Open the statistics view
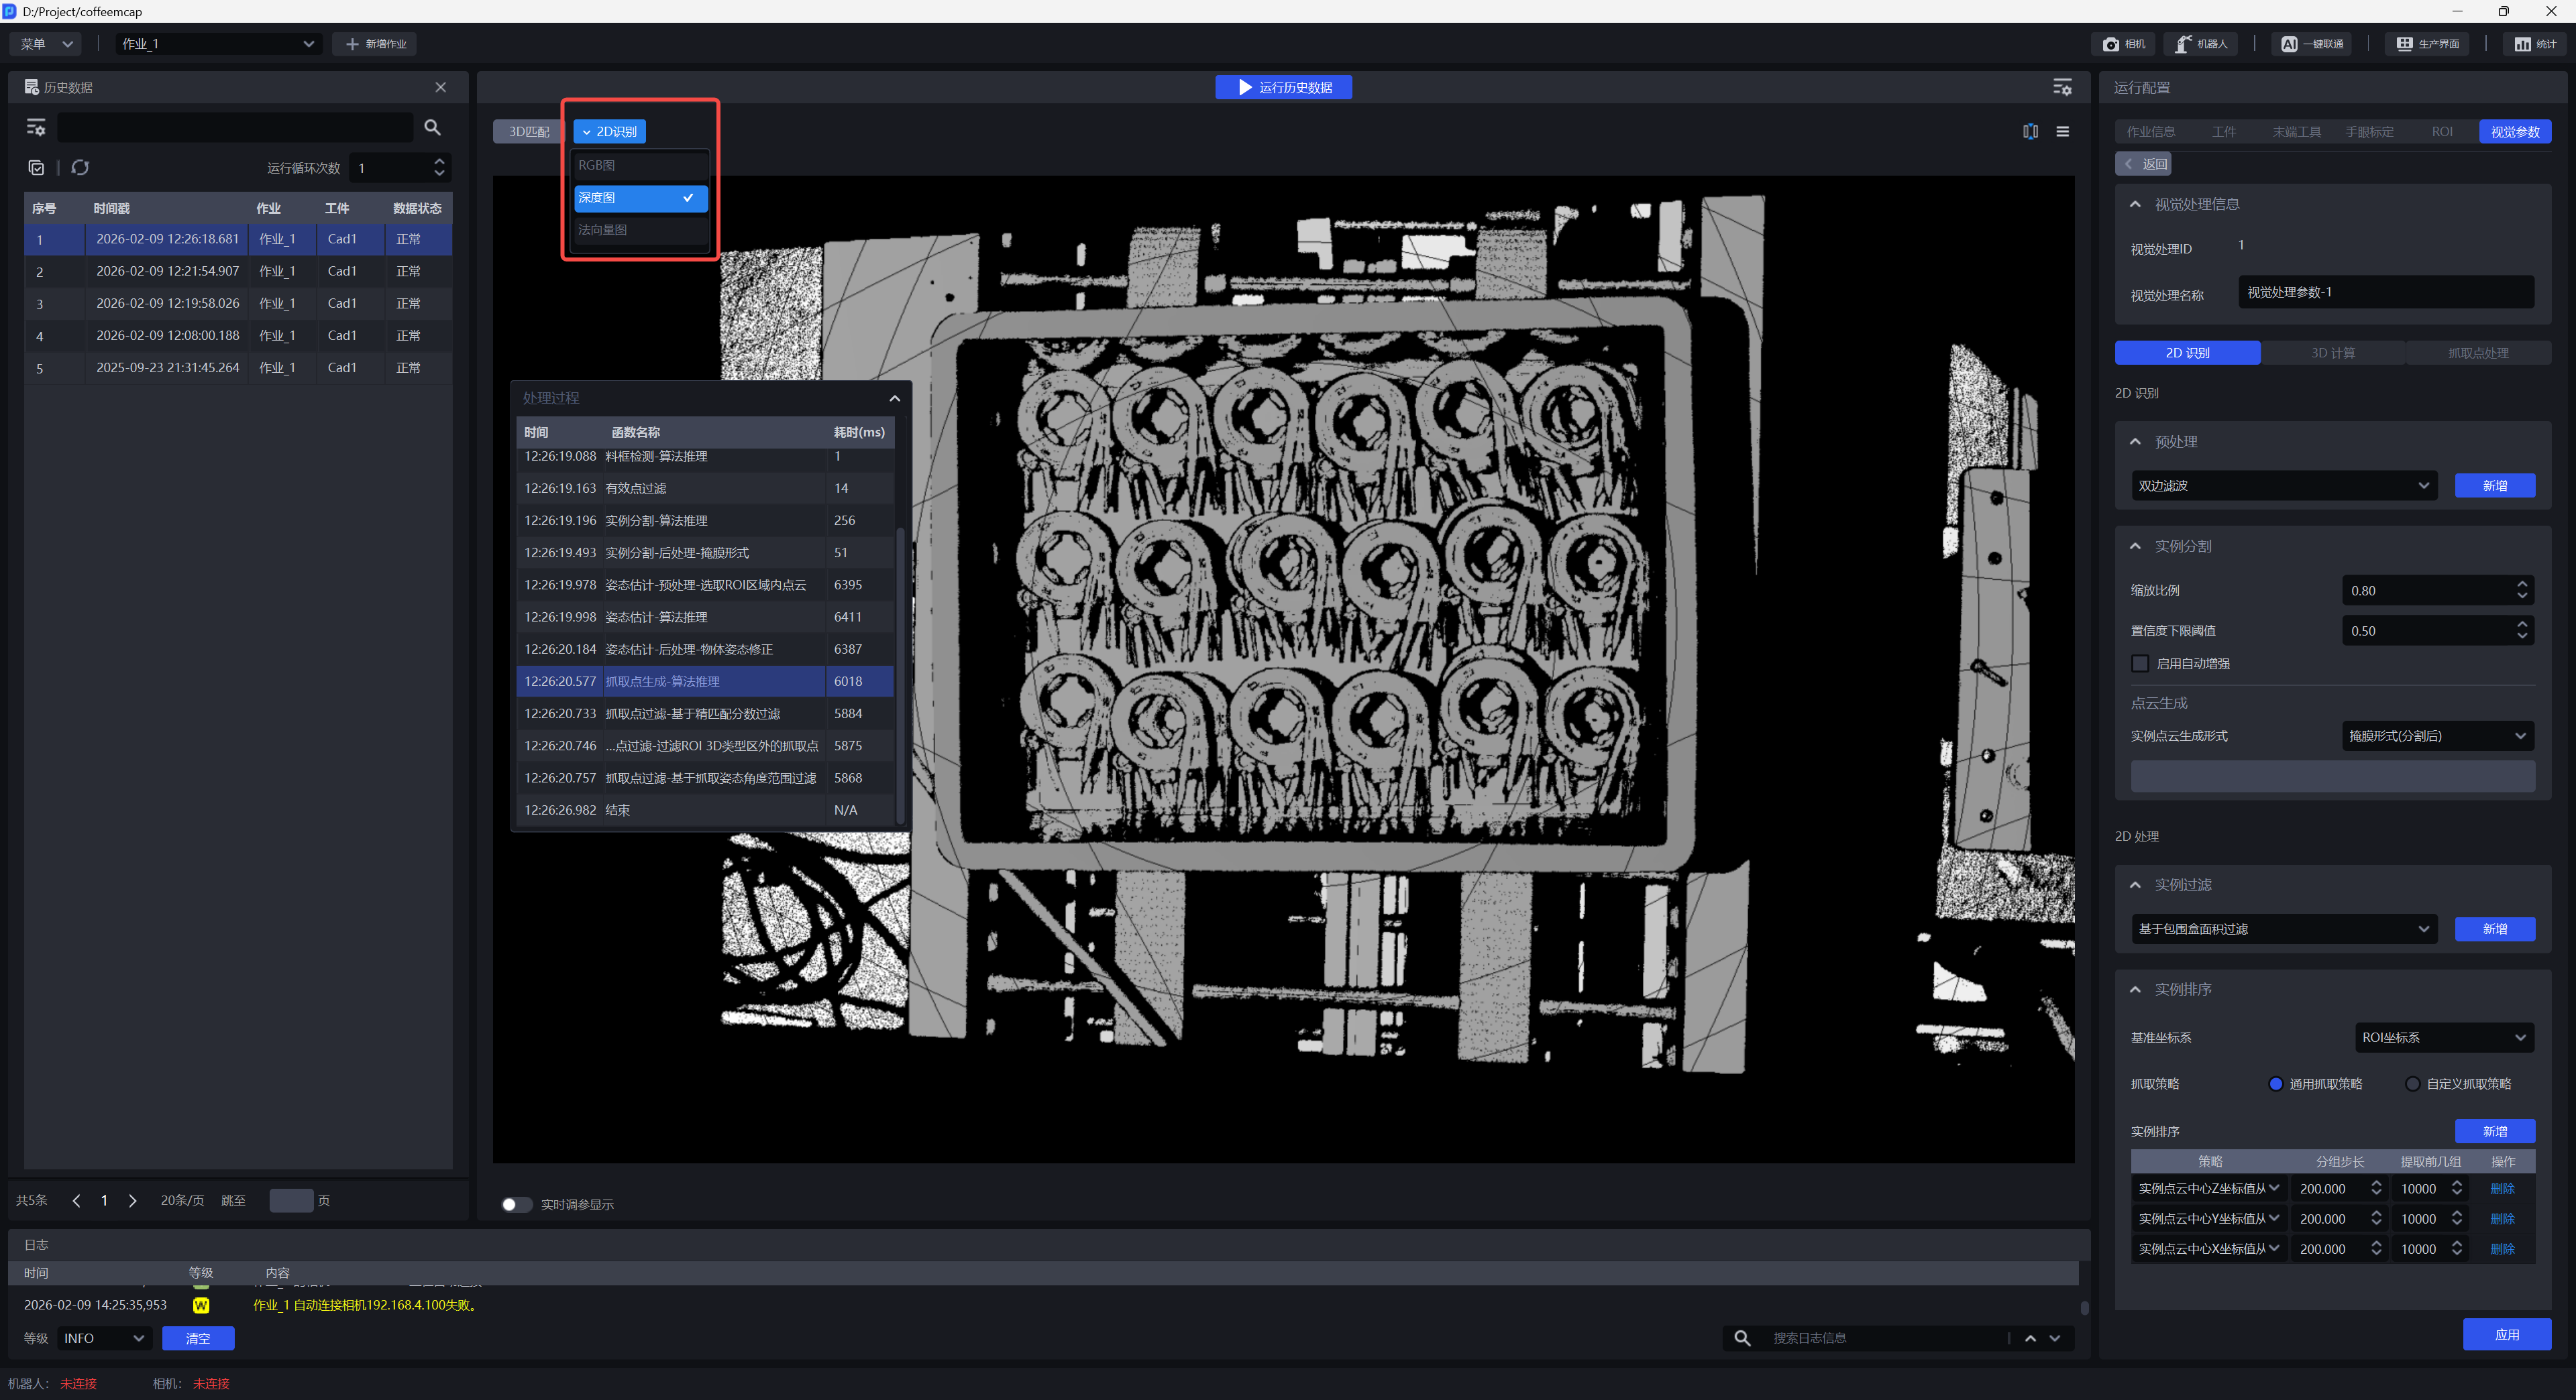This screenshot has height=1400, width=2576. [x=2535, y=44]
